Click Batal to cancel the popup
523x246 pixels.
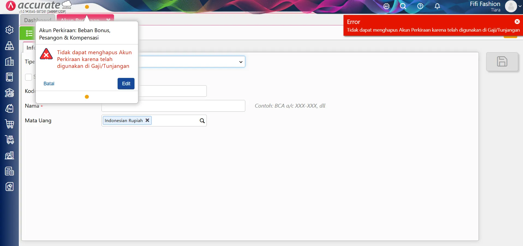(x=49, y=84)
